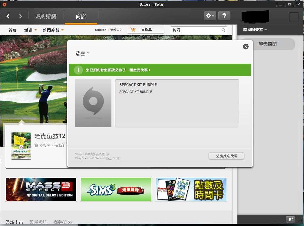Image resolution: width=304 pixels, height=226 pixels.
Task: Open the gear settings menu
Action: coord(210,16)
